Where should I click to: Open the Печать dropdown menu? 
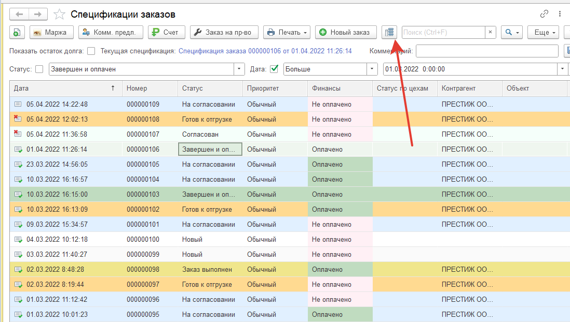[287, 32]
